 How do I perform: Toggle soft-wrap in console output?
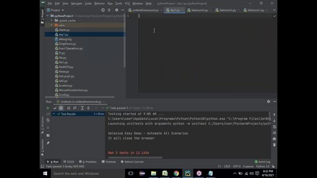[x=274, y=127]
